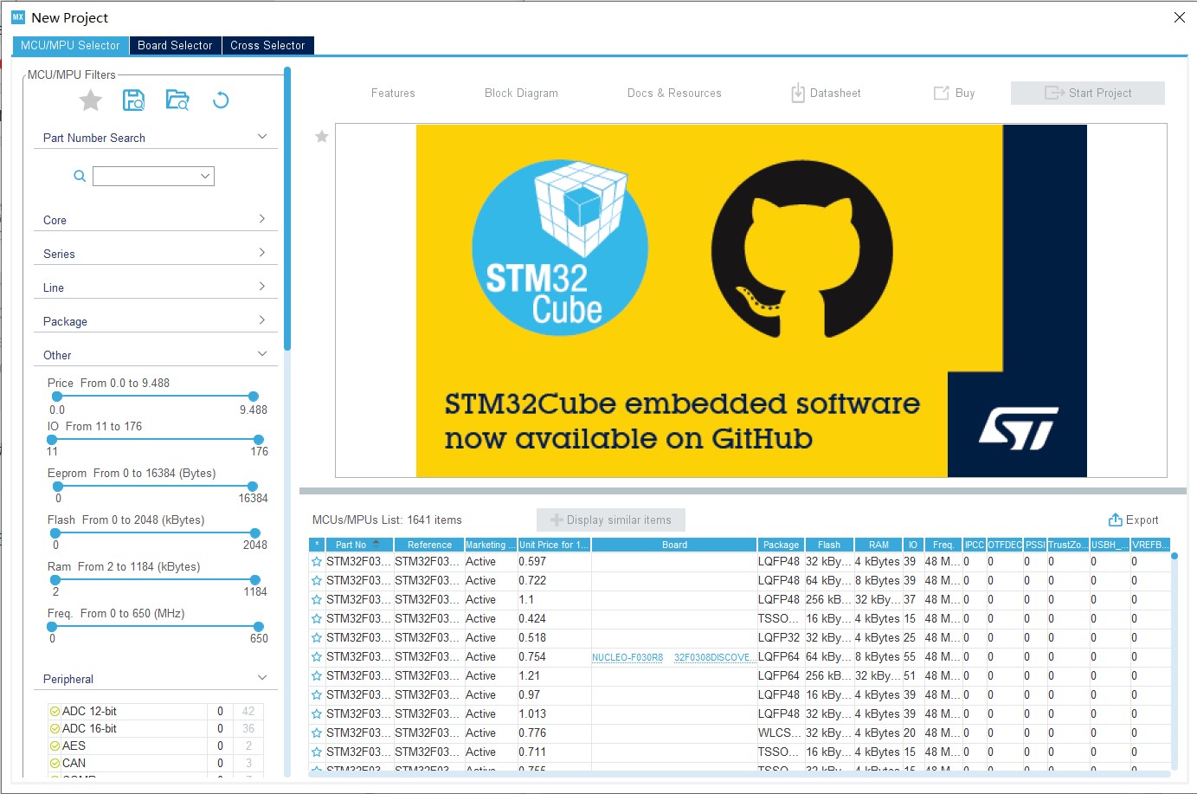This screenshot has height=794, width=1197.
Task: Click the Start Project button
Action: coord(1087,93)
